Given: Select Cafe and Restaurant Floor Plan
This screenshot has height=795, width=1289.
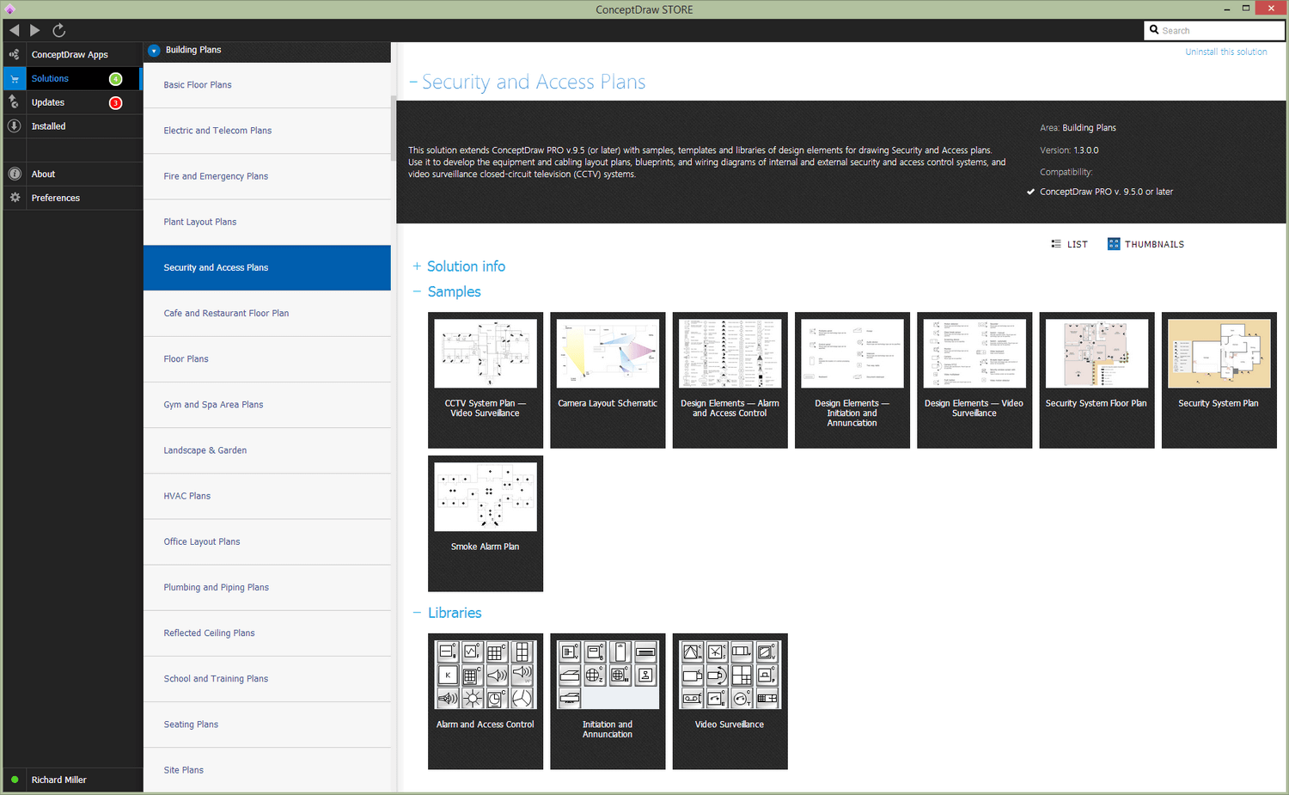Looking at the screenshot, I should click(267, 313).
